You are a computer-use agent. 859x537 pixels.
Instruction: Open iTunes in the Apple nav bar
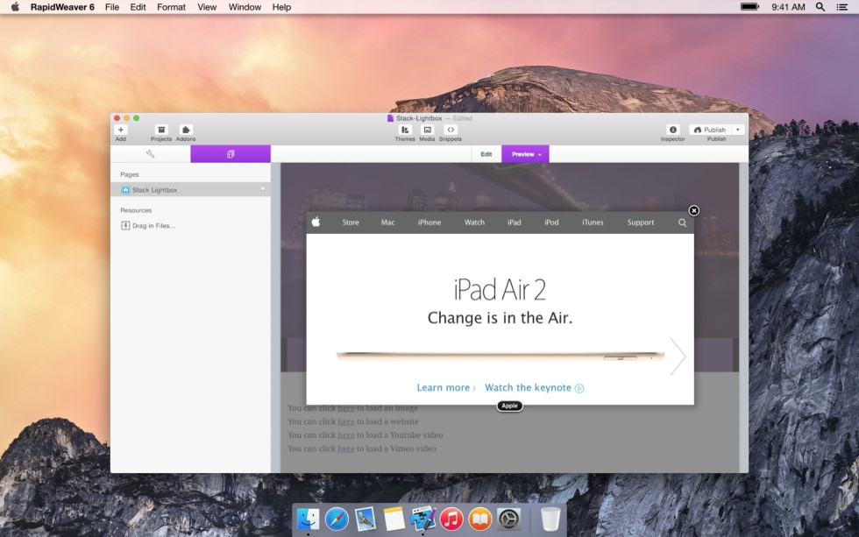click(593, 223)
